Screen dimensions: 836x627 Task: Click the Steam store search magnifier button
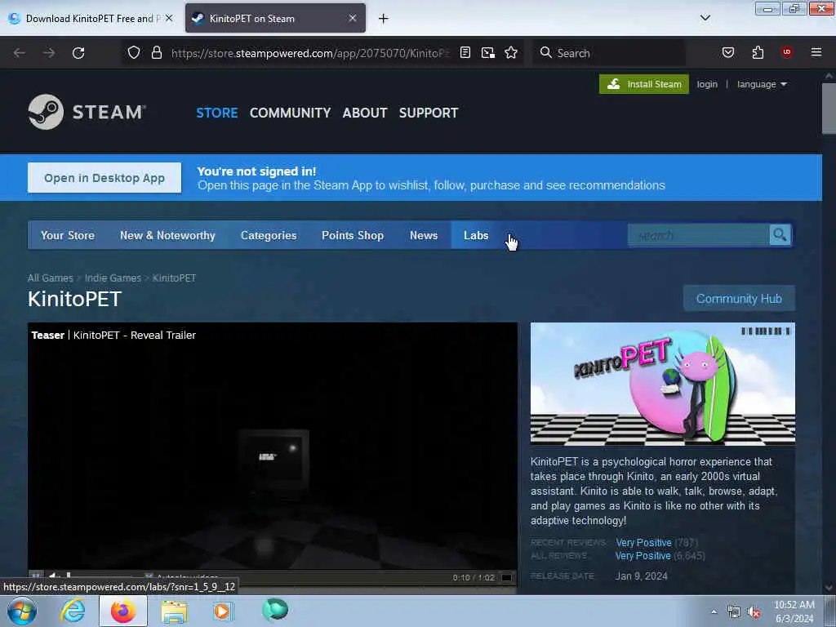click(780, 234)
